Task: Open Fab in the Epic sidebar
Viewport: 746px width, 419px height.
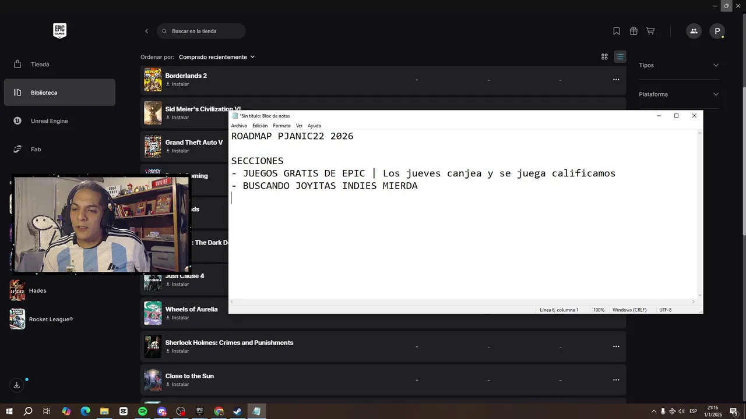Action: click(x=59, y=150)
